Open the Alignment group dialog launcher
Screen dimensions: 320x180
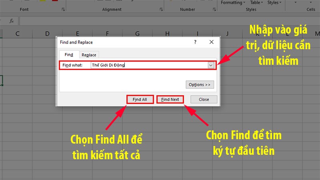coord(161,9)
